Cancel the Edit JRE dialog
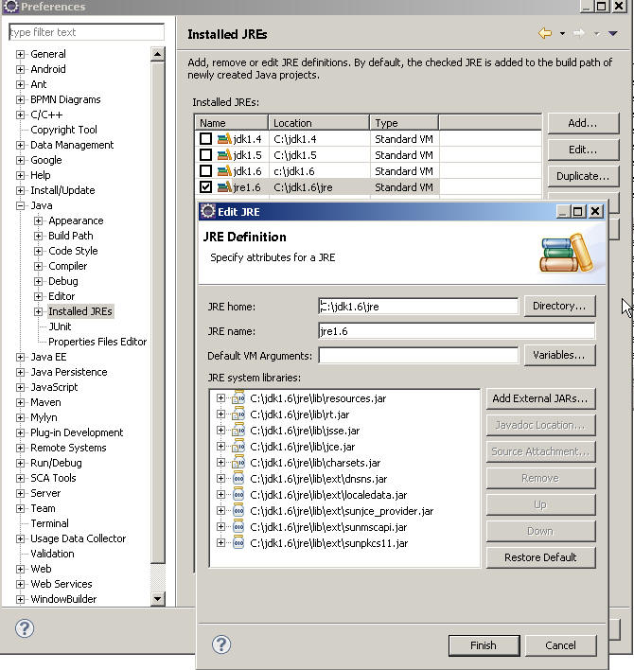The height and width of the screenshot is (670, 634). tap(560, 645)
